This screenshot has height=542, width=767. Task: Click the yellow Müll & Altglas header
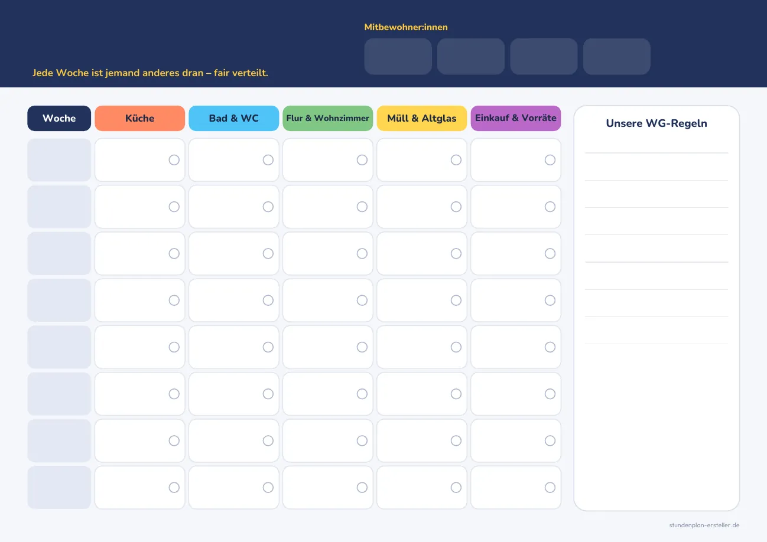click(x=421, y=118)
